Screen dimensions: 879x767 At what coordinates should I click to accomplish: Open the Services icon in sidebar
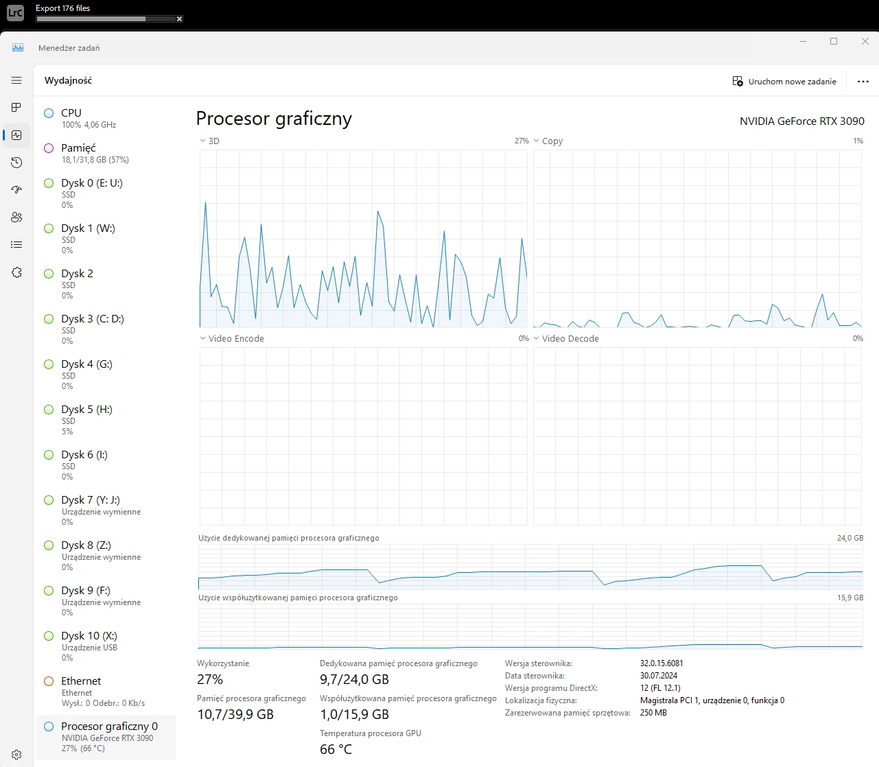tap(16, 272)
